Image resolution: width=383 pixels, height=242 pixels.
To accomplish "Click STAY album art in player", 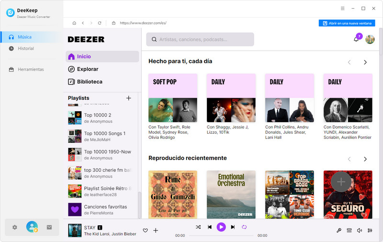I will tap(75, 231).
